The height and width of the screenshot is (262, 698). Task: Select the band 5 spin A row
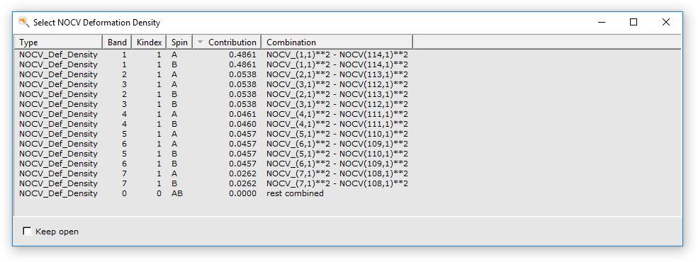(x=347, y=134)
